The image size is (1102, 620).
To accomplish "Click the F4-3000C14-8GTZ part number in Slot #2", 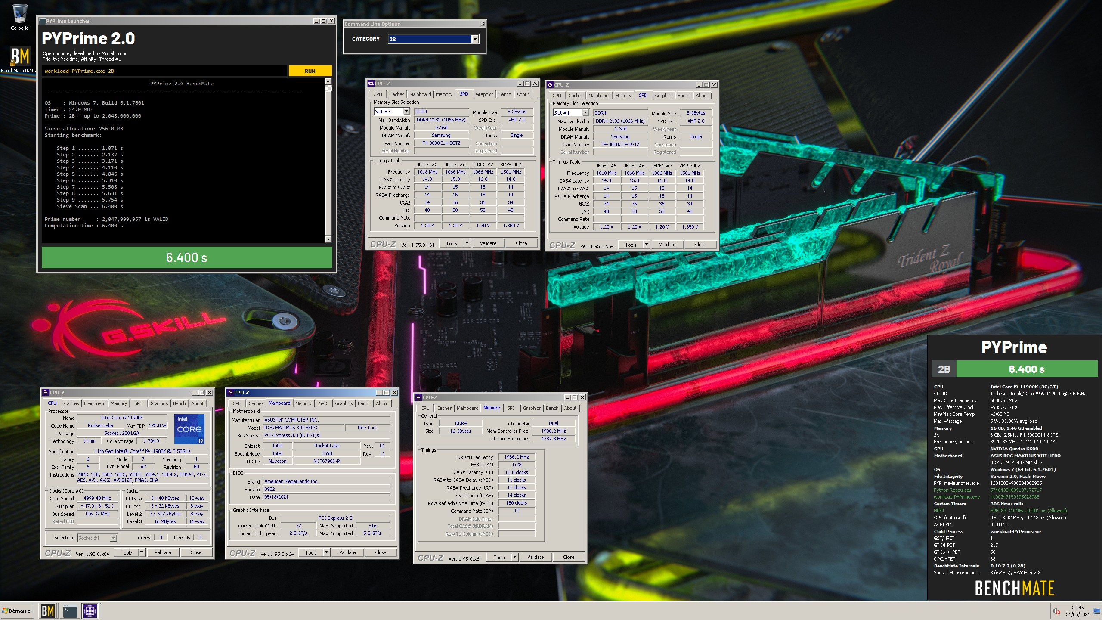I will click(441, 143).
